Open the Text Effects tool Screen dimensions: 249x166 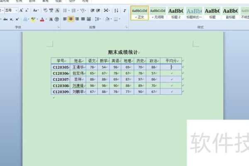click(25, 20)
